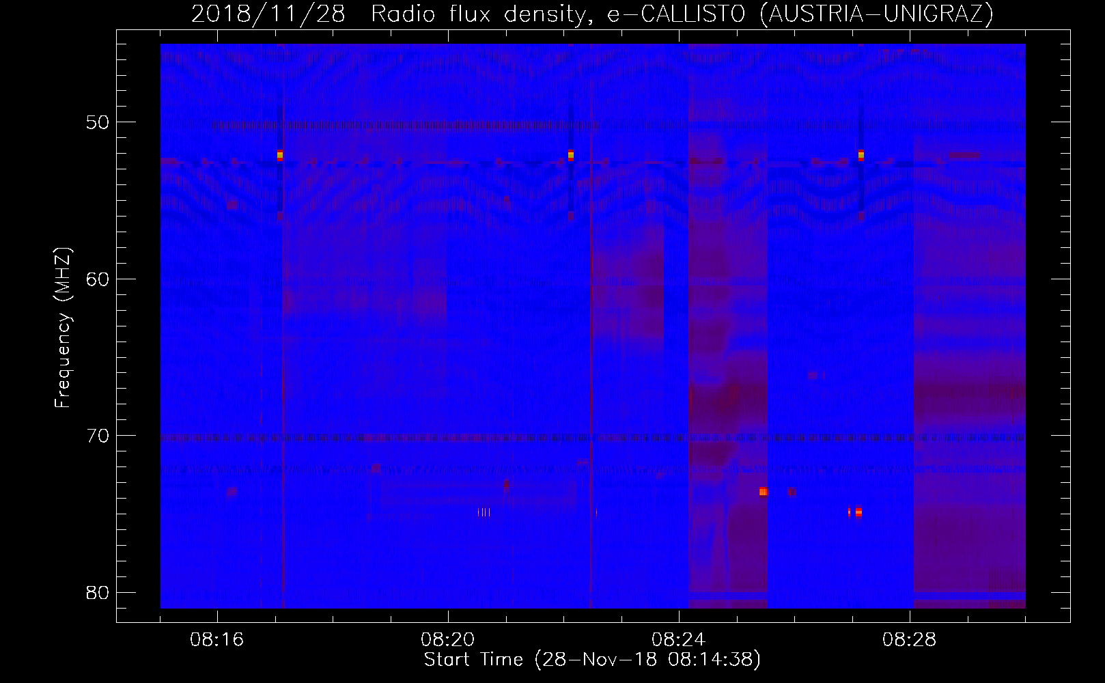Click the 'Start Time (28-Nov-18 08:14:38)' label

[592, 660]
